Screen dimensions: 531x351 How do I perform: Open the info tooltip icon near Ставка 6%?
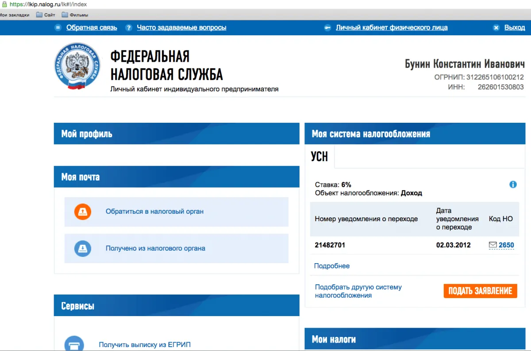pos(513,184)
